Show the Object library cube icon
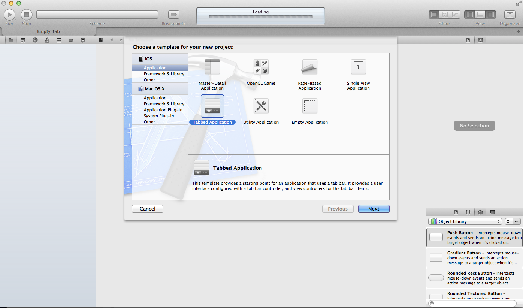The height and width of the screenshot is (308, 523). [x=480, y=212]
